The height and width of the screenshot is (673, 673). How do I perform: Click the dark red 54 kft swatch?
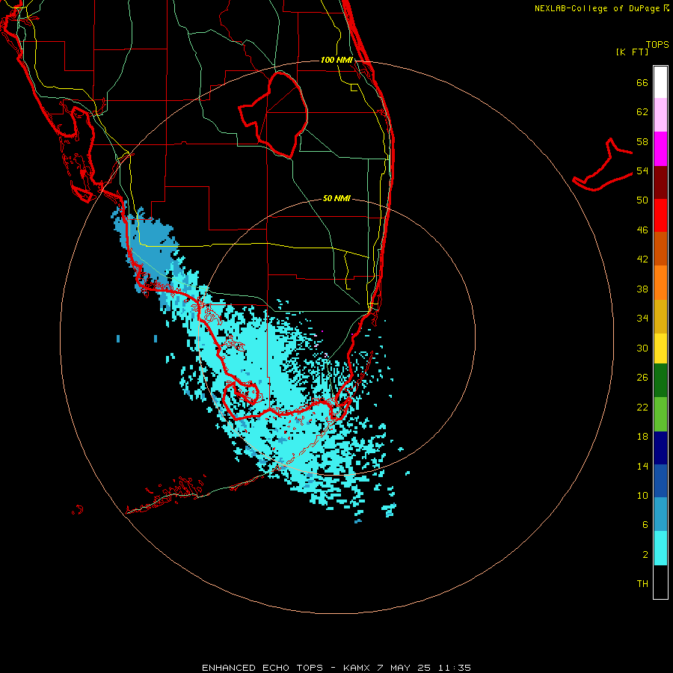[x=660, y=182]
